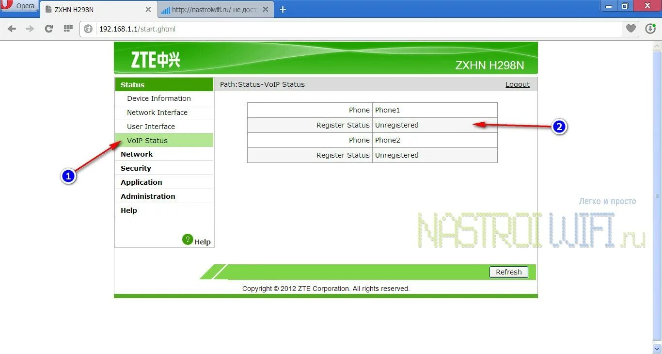Viewport: 662px width, 354px height.
Task: Open the Opera menu button
Action: click(19, 6)
